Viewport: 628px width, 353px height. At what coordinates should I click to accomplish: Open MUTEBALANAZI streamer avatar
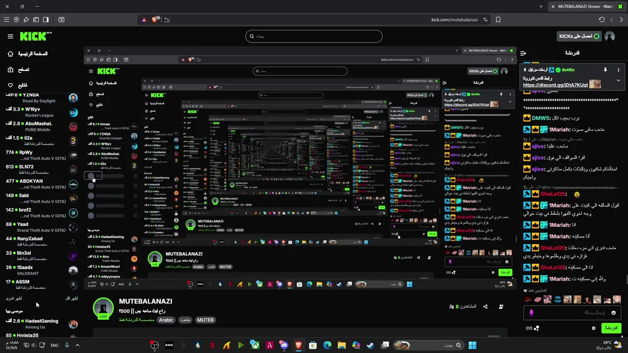tap(104, 309)
